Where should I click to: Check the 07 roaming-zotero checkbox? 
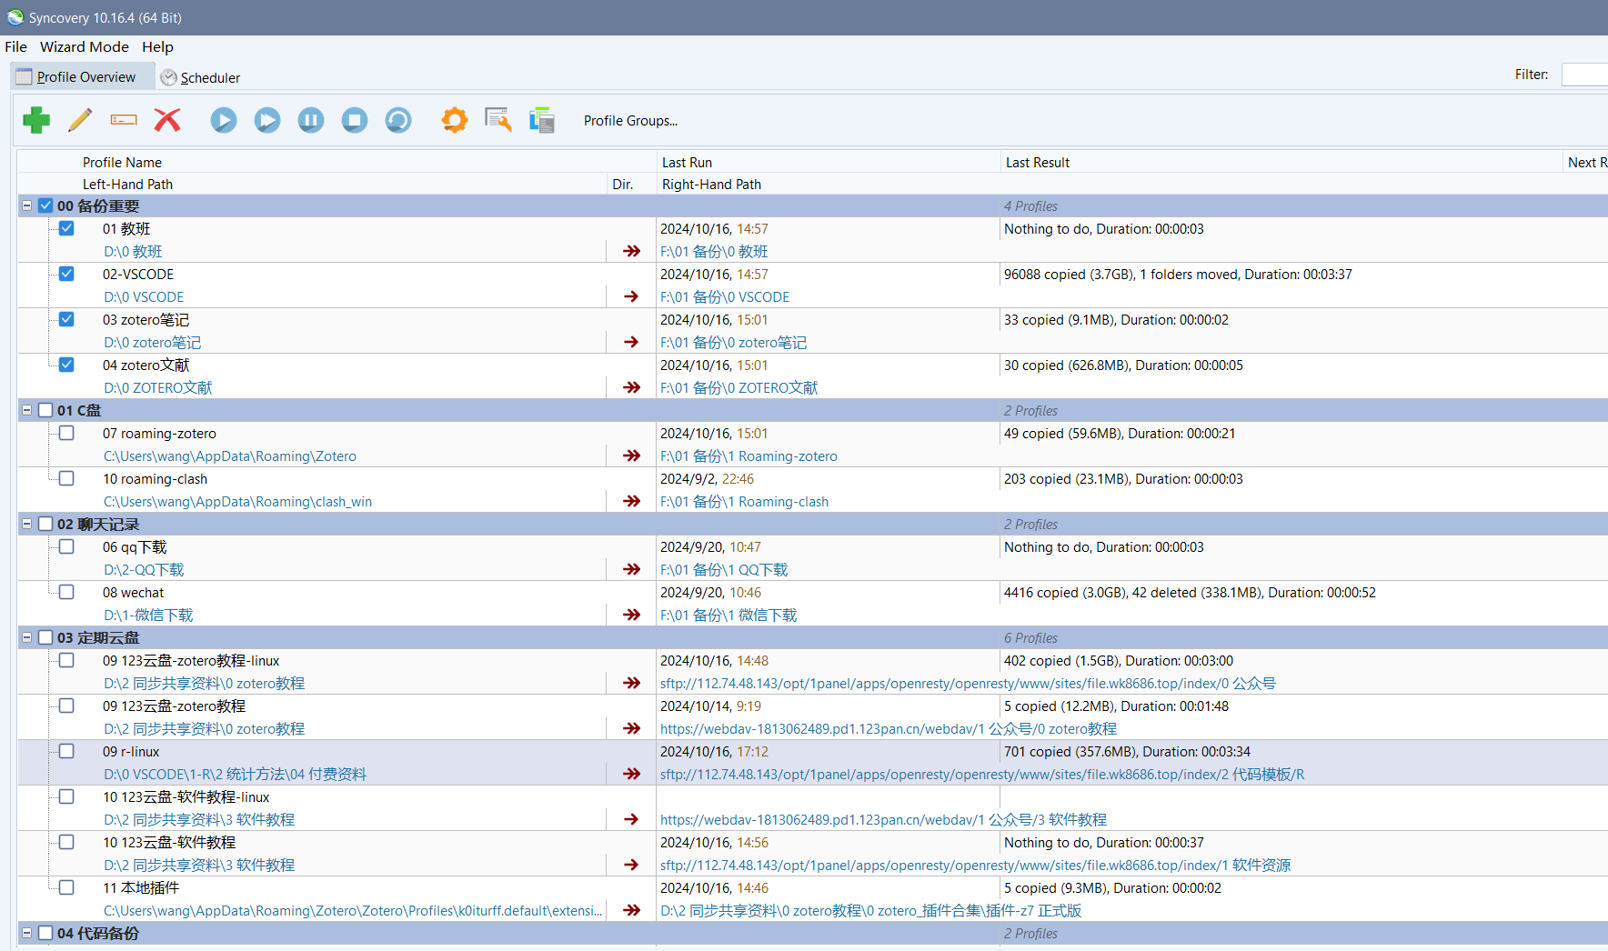[66, 433]
